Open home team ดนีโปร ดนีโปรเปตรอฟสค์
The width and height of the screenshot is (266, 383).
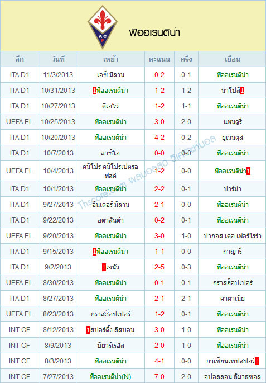tap(110, 171)
